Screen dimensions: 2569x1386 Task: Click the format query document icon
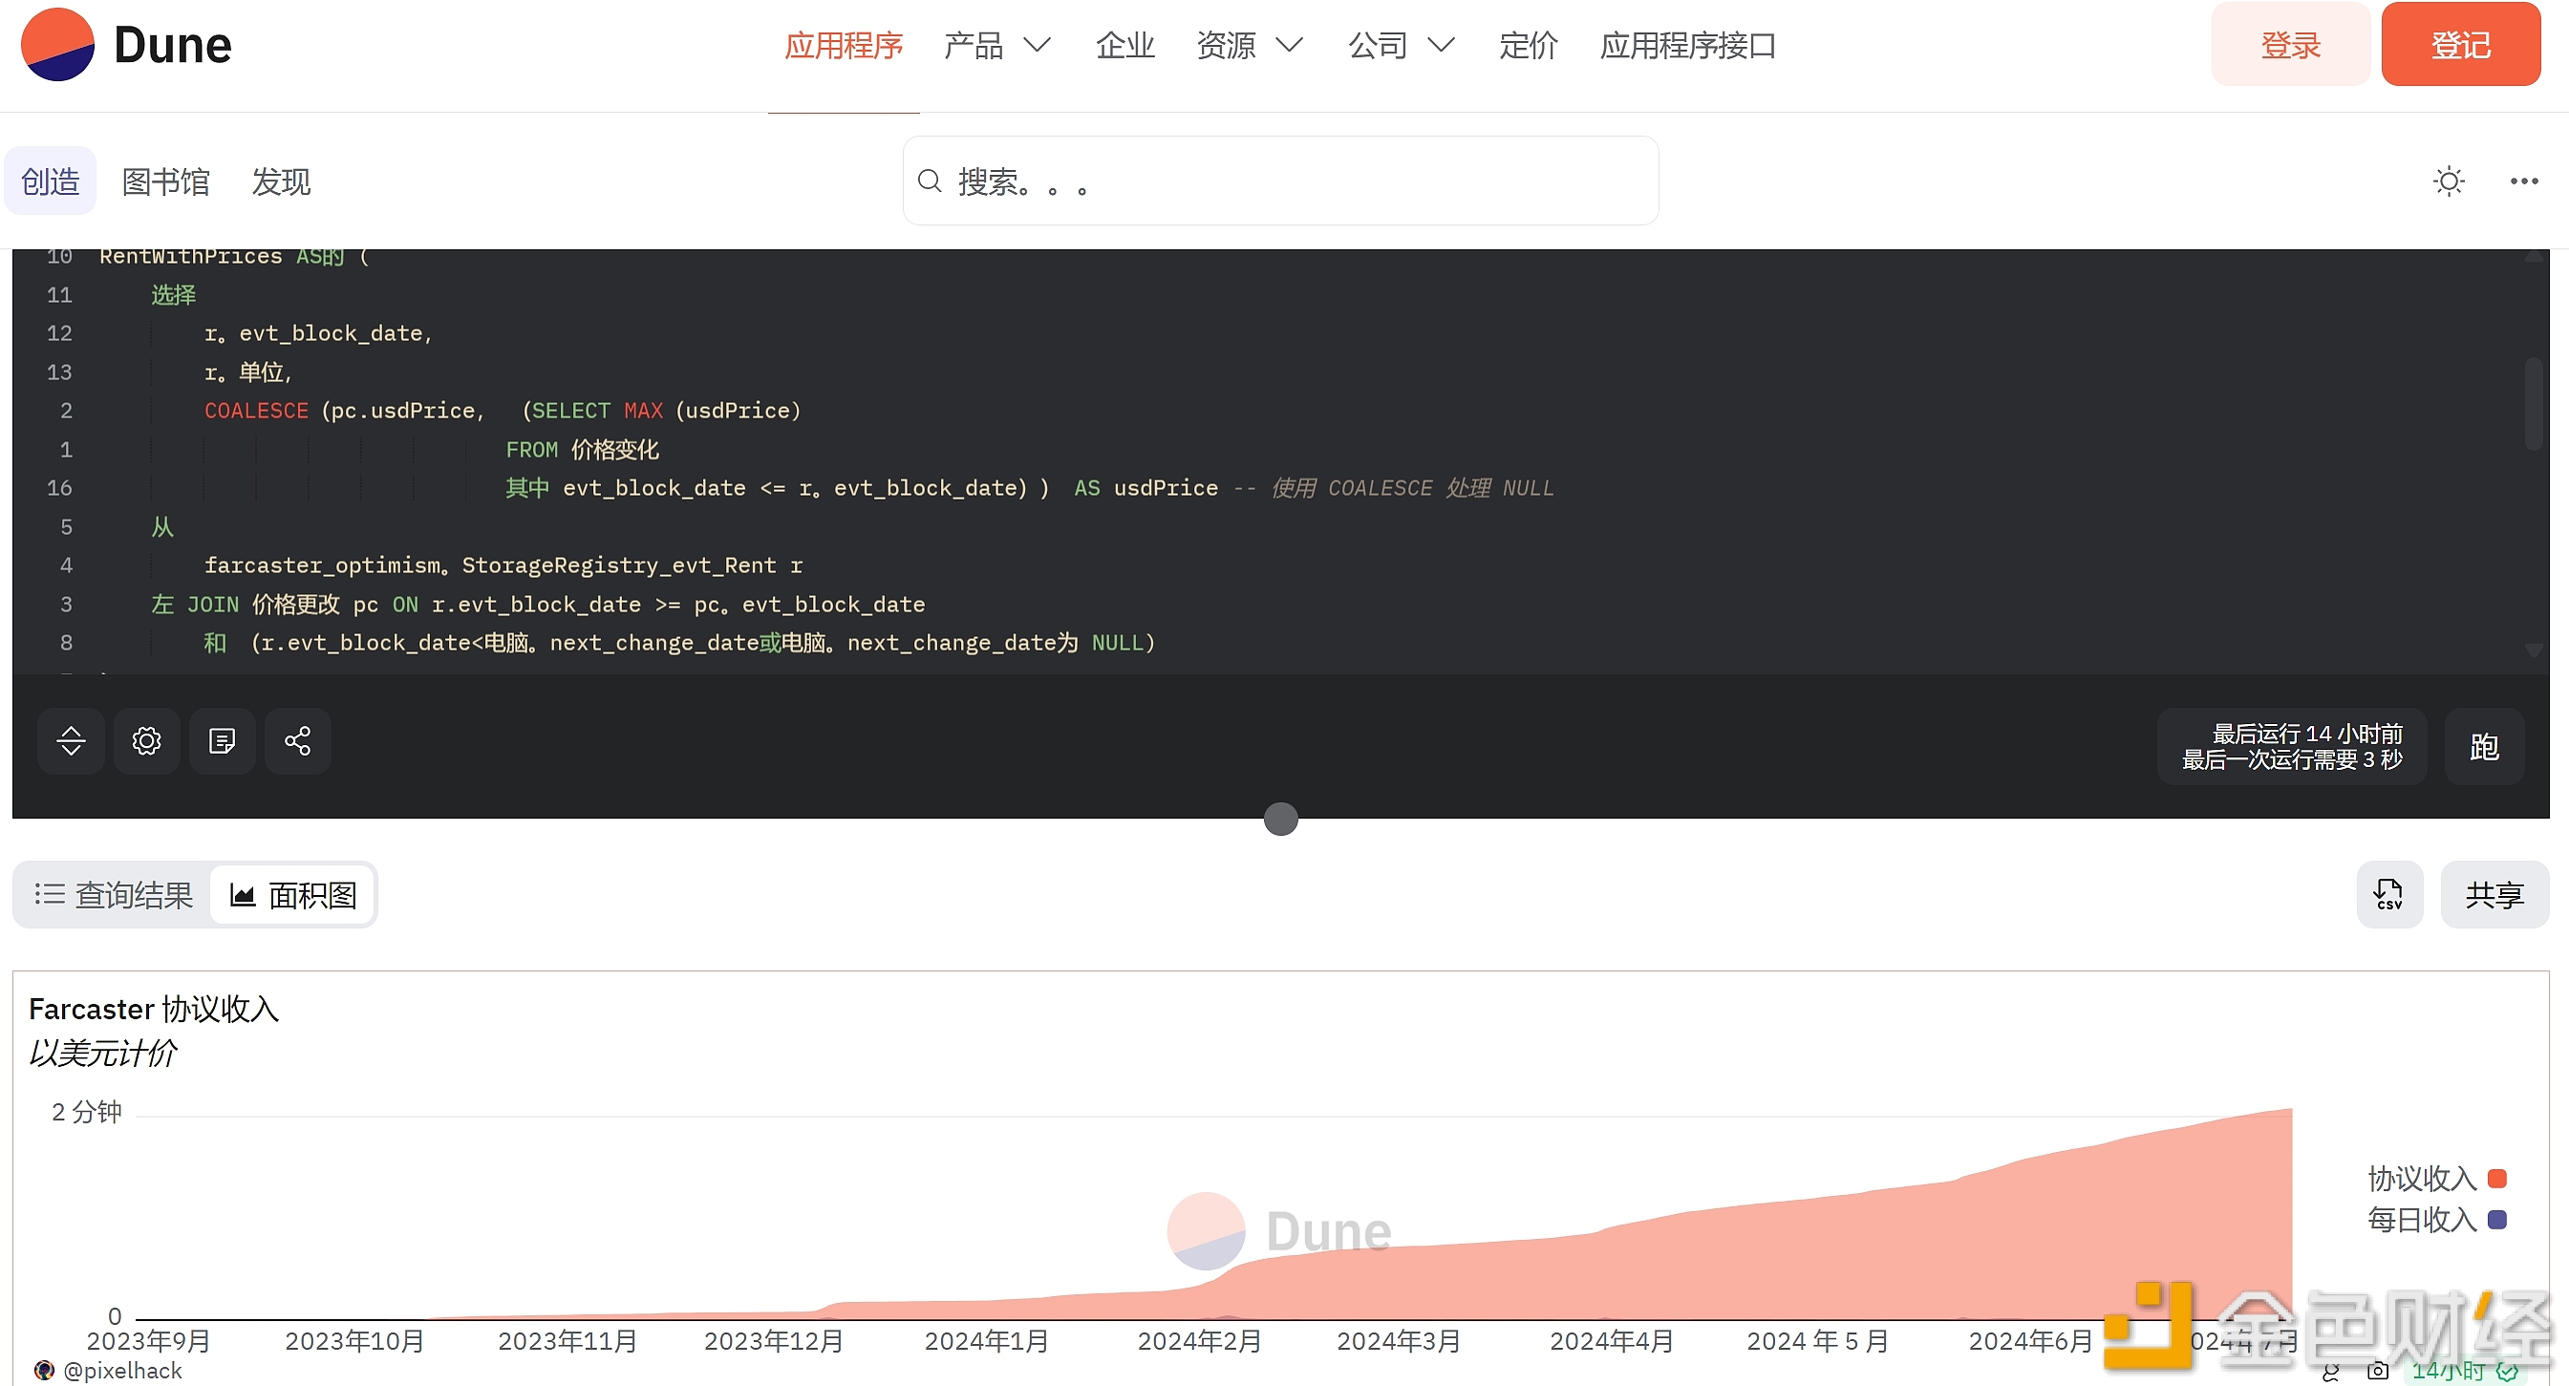pyautogui.click(x=222, y=741)
